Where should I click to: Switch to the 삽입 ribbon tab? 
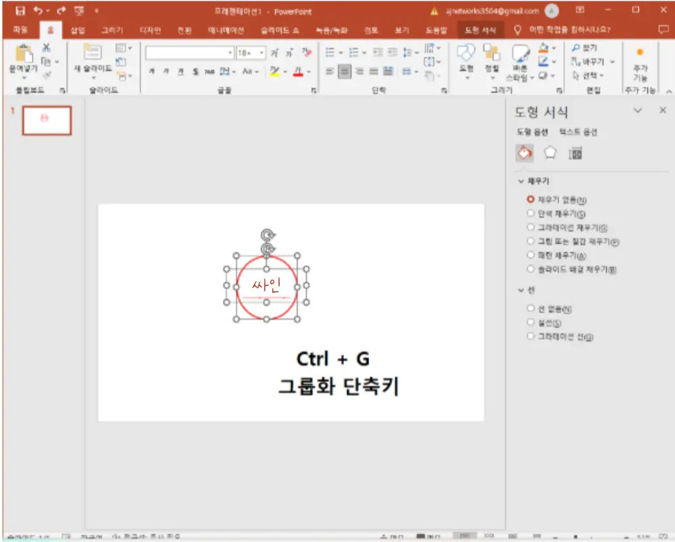79,30
